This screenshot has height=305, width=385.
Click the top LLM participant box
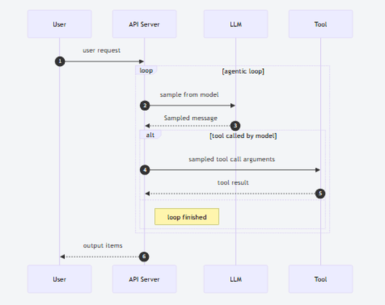[236, 24]
